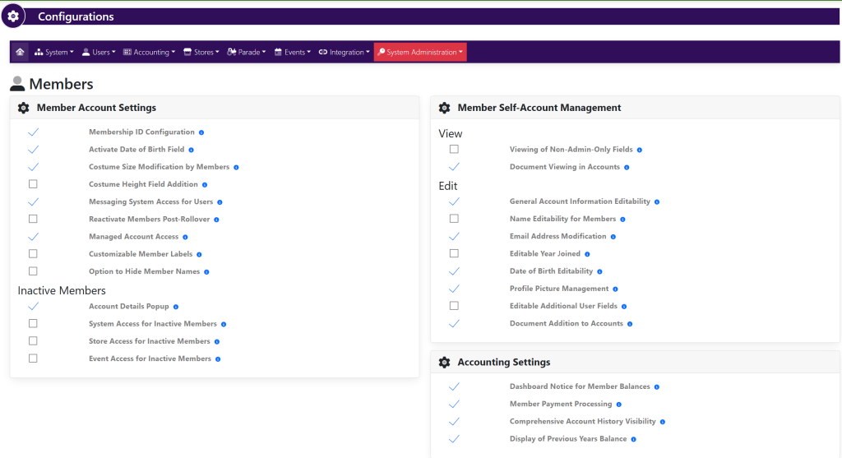Click the home icon in navigation bar
This screenshot has width=842, height=458.
click(20, 52)
